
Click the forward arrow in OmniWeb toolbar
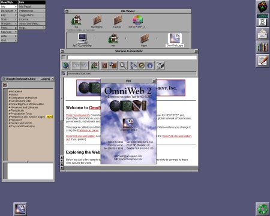pyautogui.click(x=84, y=65)
